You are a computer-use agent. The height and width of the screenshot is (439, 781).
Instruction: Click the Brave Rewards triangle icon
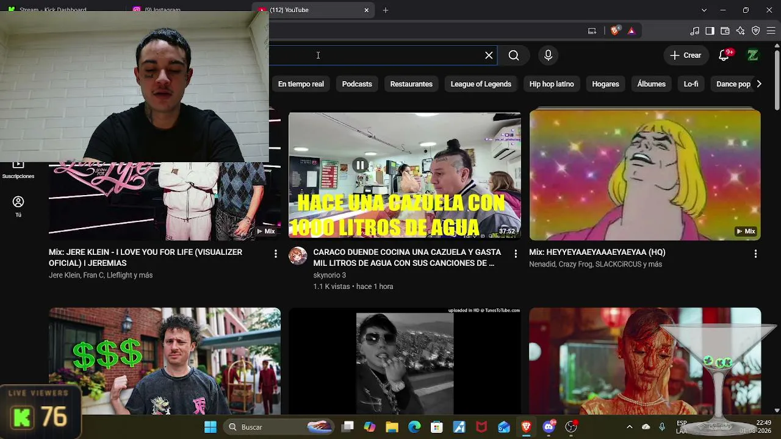632,30
